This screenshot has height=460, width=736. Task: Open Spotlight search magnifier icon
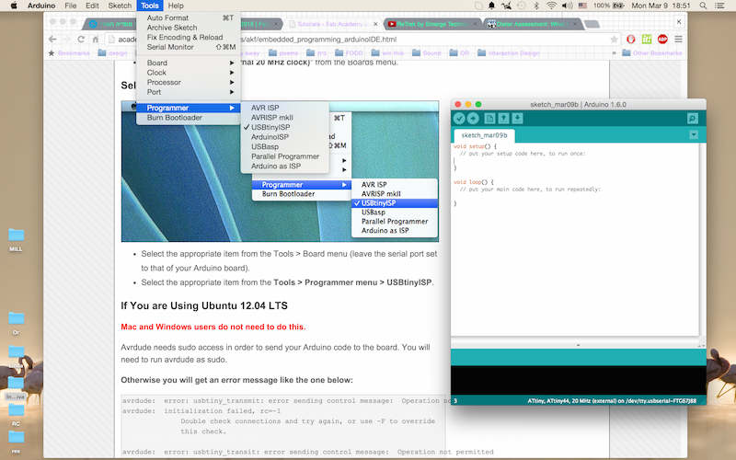coord(703,6)
